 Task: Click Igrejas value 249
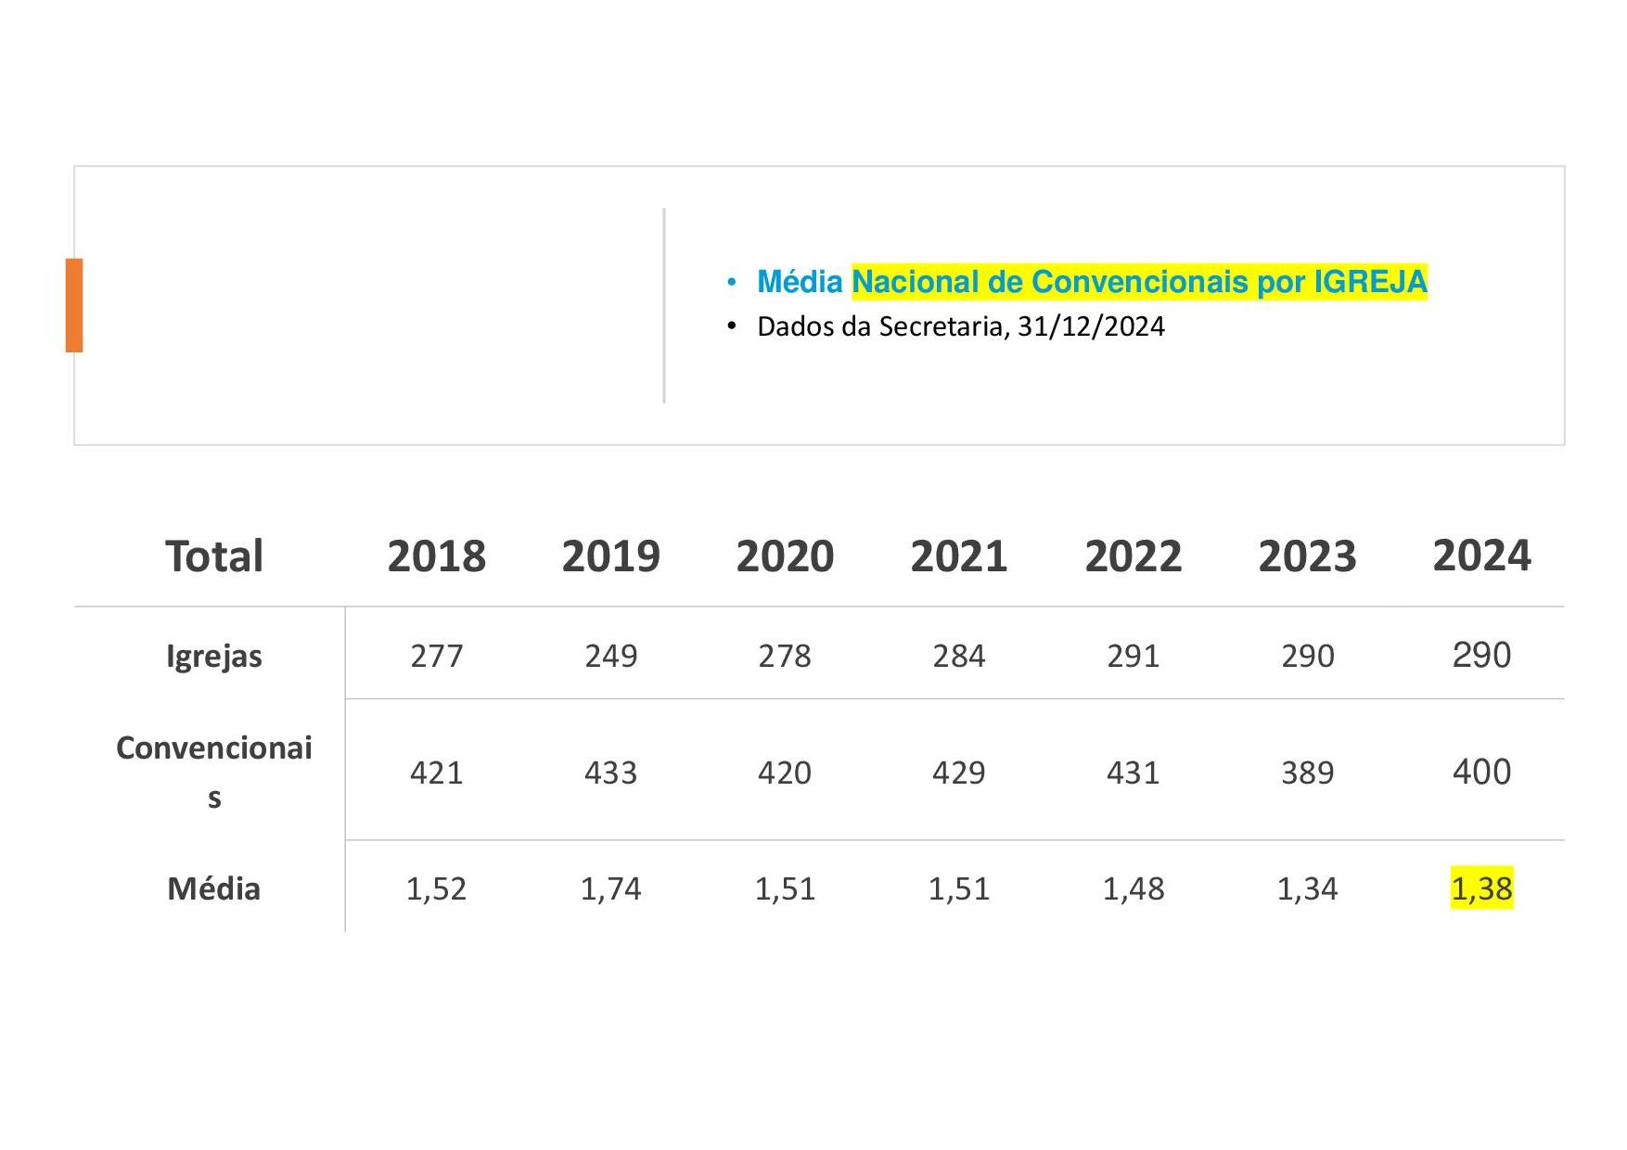point(611,657)
